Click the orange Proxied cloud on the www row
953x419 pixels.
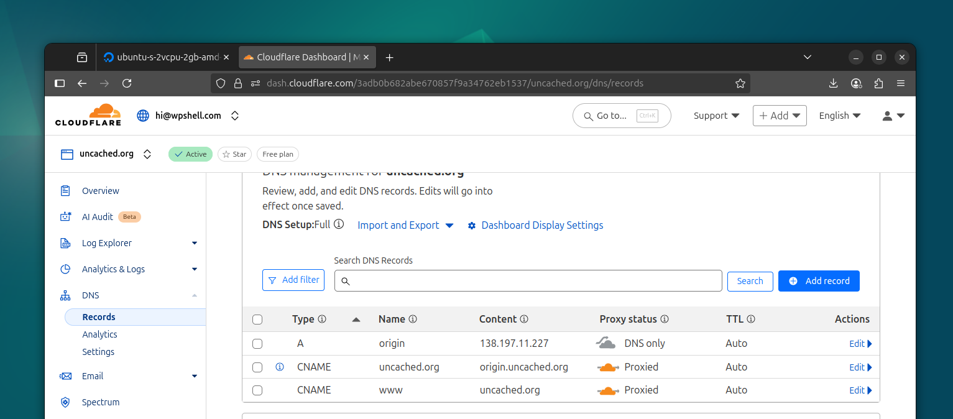[x=608, y=390]
